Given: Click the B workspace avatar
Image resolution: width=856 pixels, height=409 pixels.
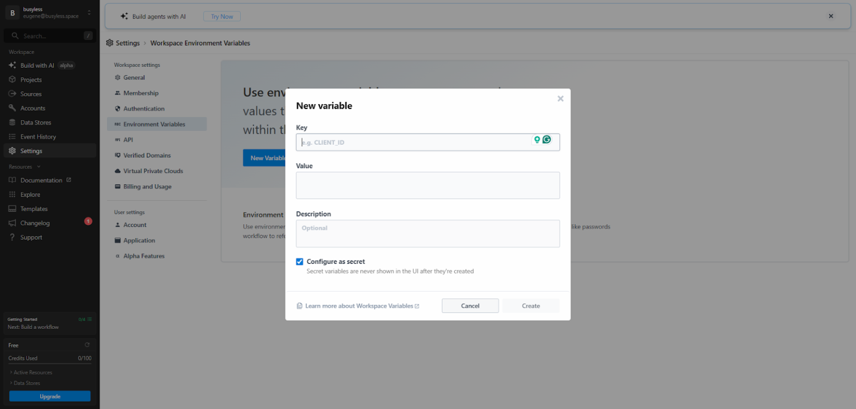Looking at the screenshot, I should (12, 13).
